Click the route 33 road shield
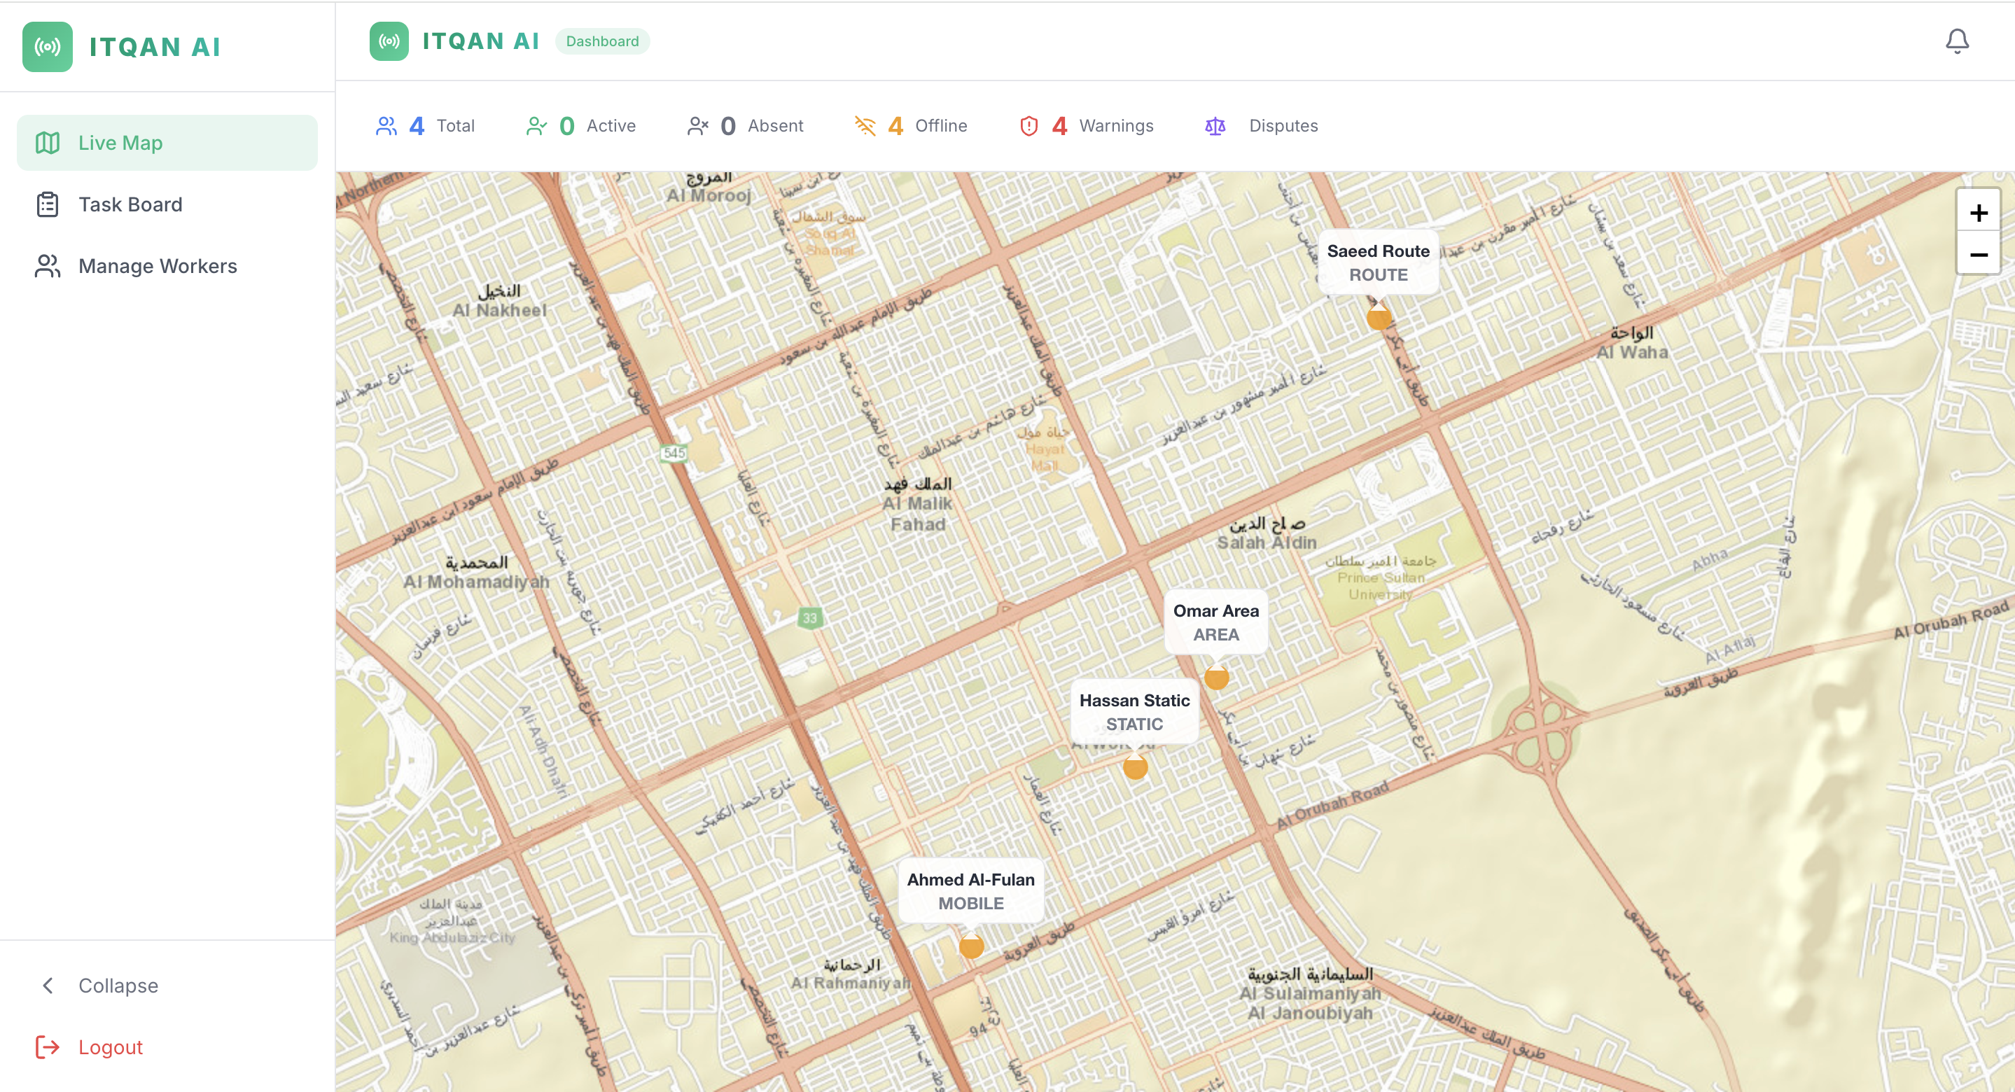Image resolution: width=2015 pixels, height=1092 pixels. pos(809,618)
